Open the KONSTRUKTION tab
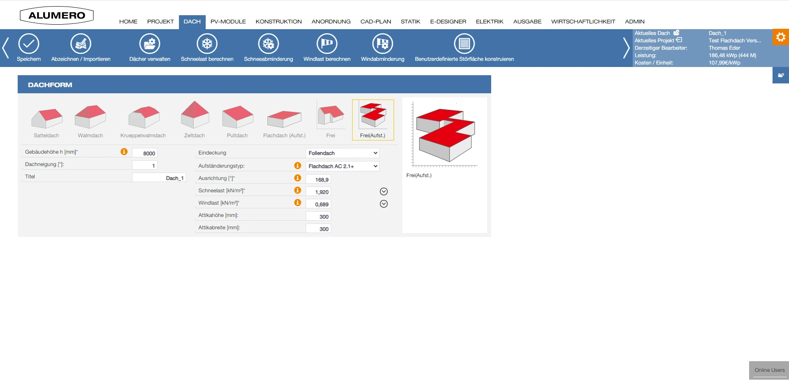The width and height of the screenshot is (789, 392). (x=278, y=22)
